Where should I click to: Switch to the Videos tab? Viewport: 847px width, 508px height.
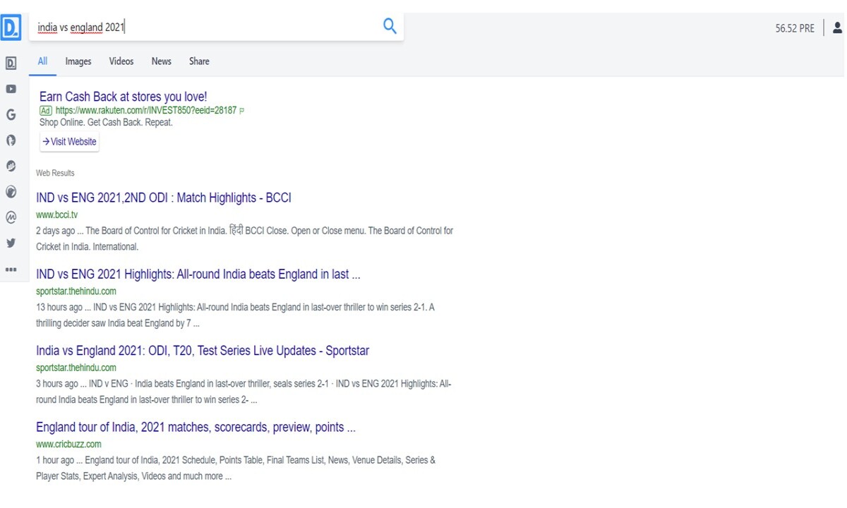pyautogui.click(x=121, y=61)
